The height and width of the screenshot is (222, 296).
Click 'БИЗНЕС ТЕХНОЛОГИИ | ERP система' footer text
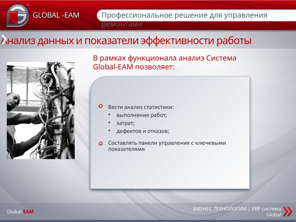pyautogui.click(x=237, y=209)
